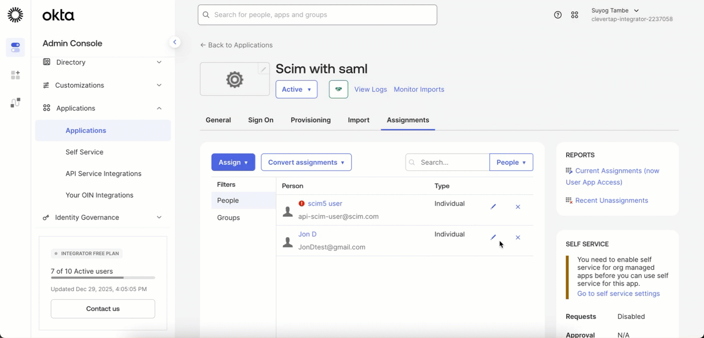Switch to the Sign On tab
Viewport: 704px width, 338px height.
[261, 120]
